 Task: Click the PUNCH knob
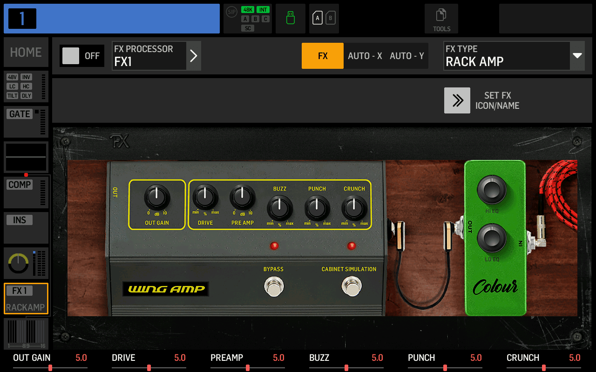pos(317,207)
